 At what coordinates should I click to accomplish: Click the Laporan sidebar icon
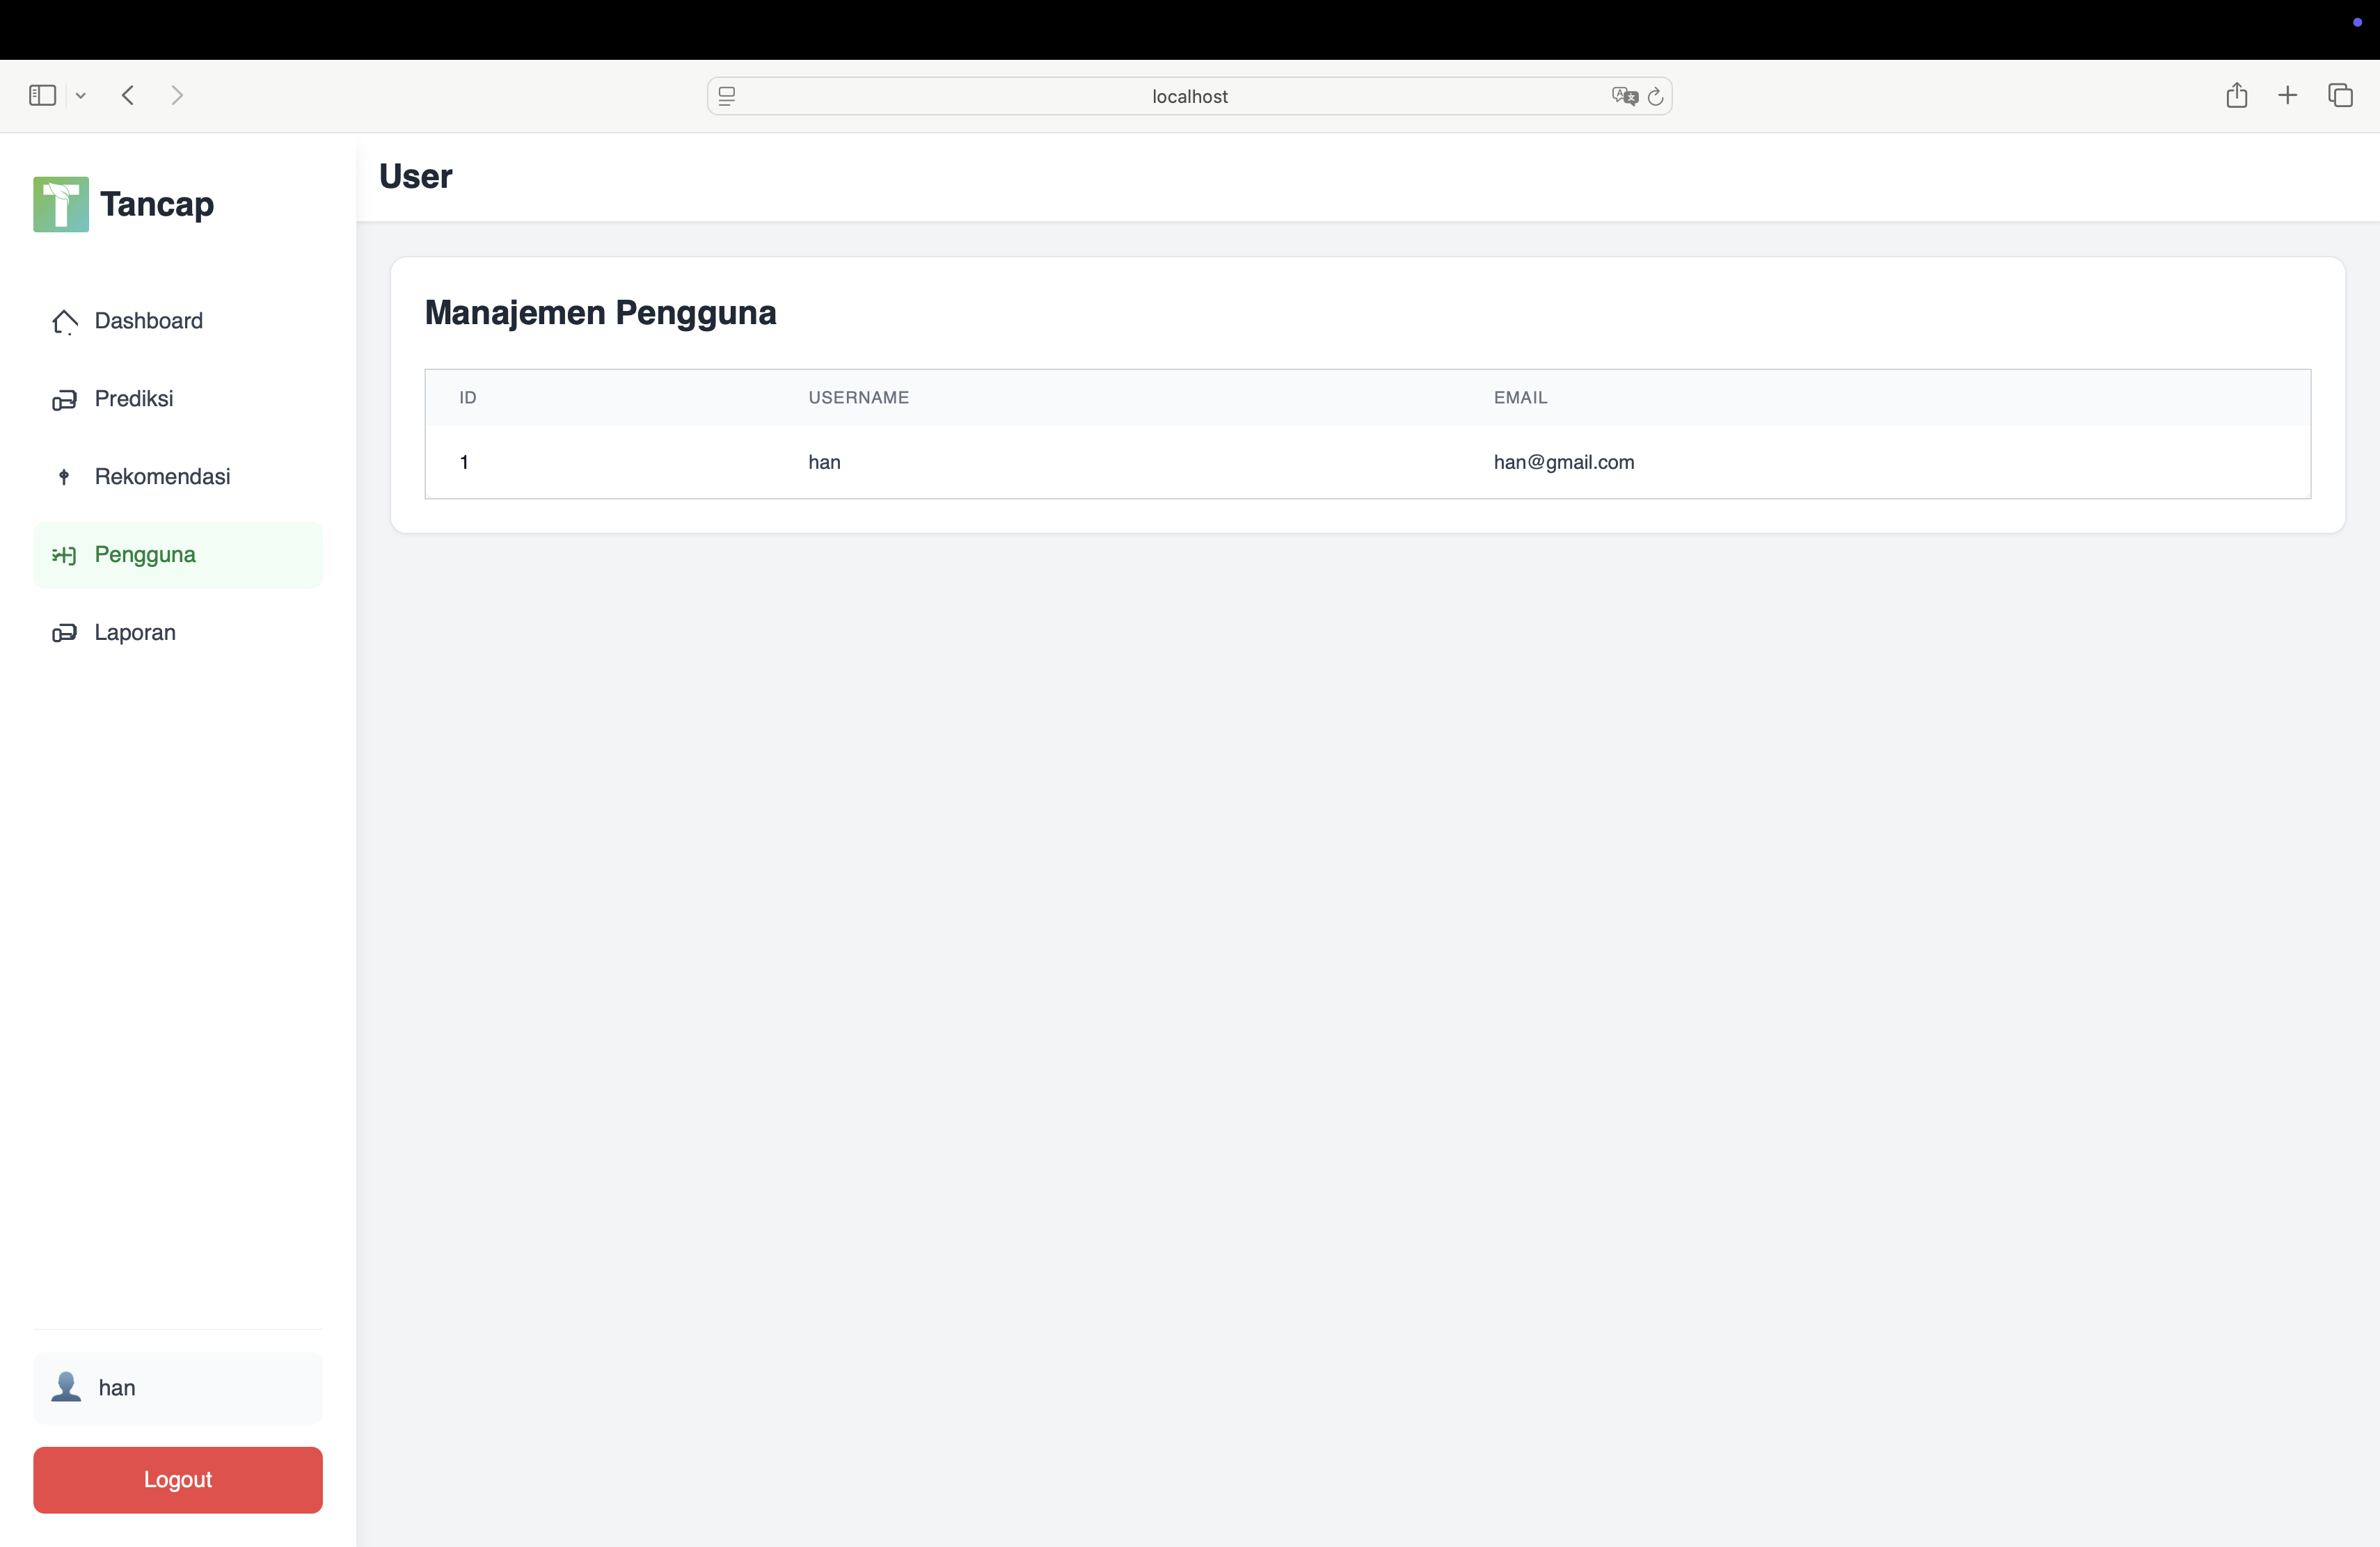pos(64,632)
